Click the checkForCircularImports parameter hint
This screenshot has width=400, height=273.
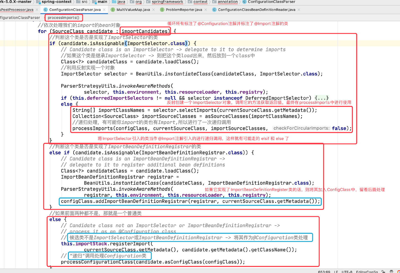[x=301, y=128]
